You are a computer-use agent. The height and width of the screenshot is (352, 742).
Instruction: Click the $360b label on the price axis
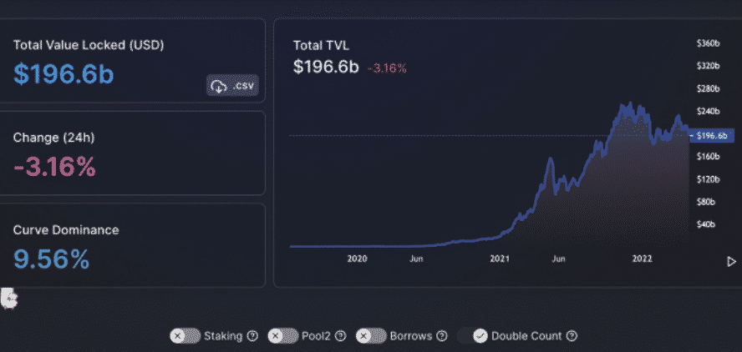coord(709,43)
